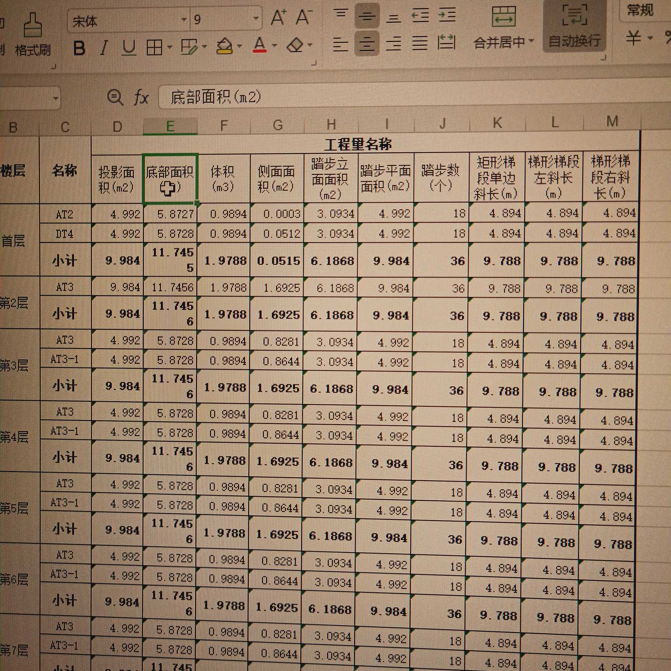Toggle center horizontal align icon

pyautogui.click(x=366, y=43)
